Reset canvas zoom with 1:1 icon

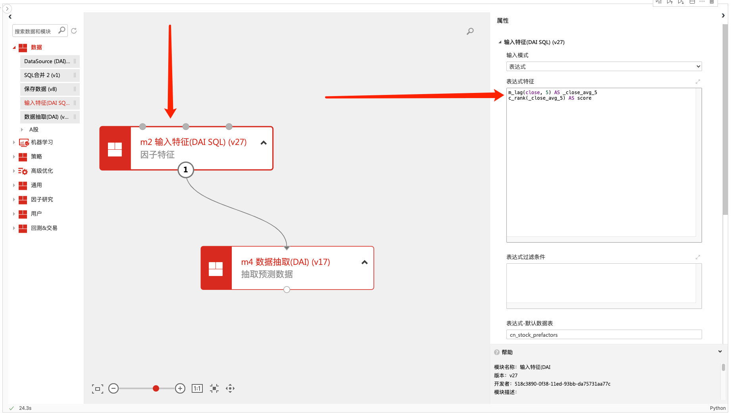tap(197, 388)
